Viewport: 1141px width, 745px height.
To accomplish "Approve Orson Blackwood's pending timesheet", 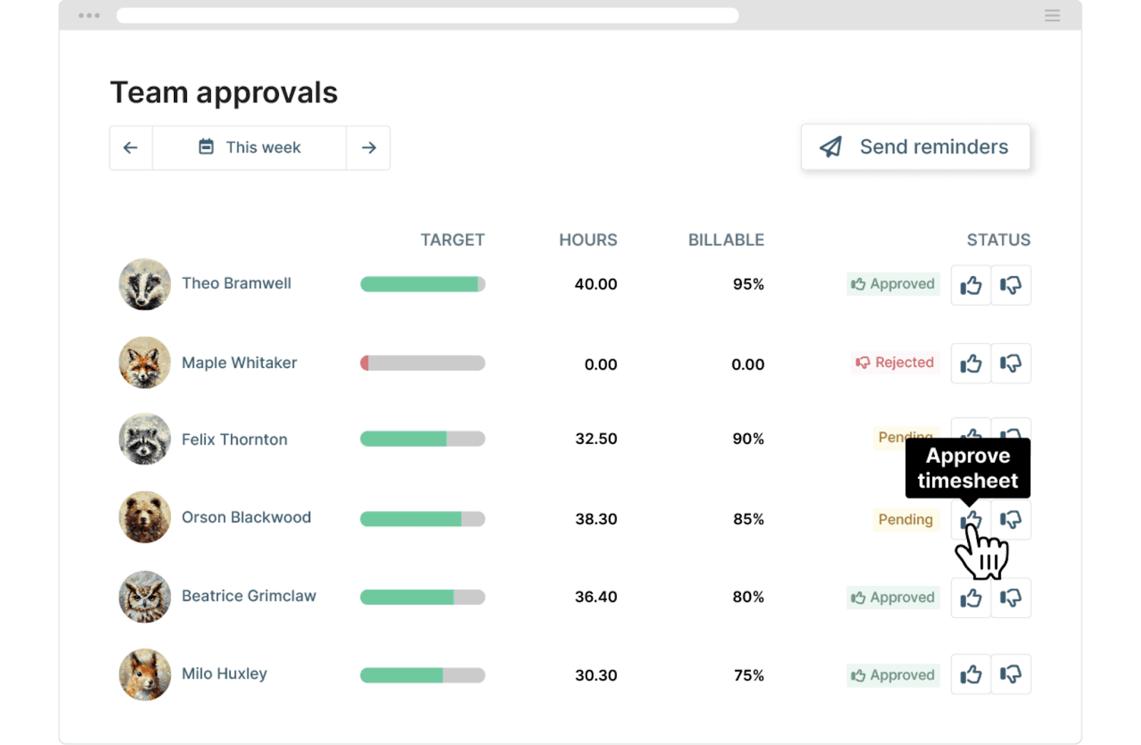I will pyautogui.click(x=970, y=519).
